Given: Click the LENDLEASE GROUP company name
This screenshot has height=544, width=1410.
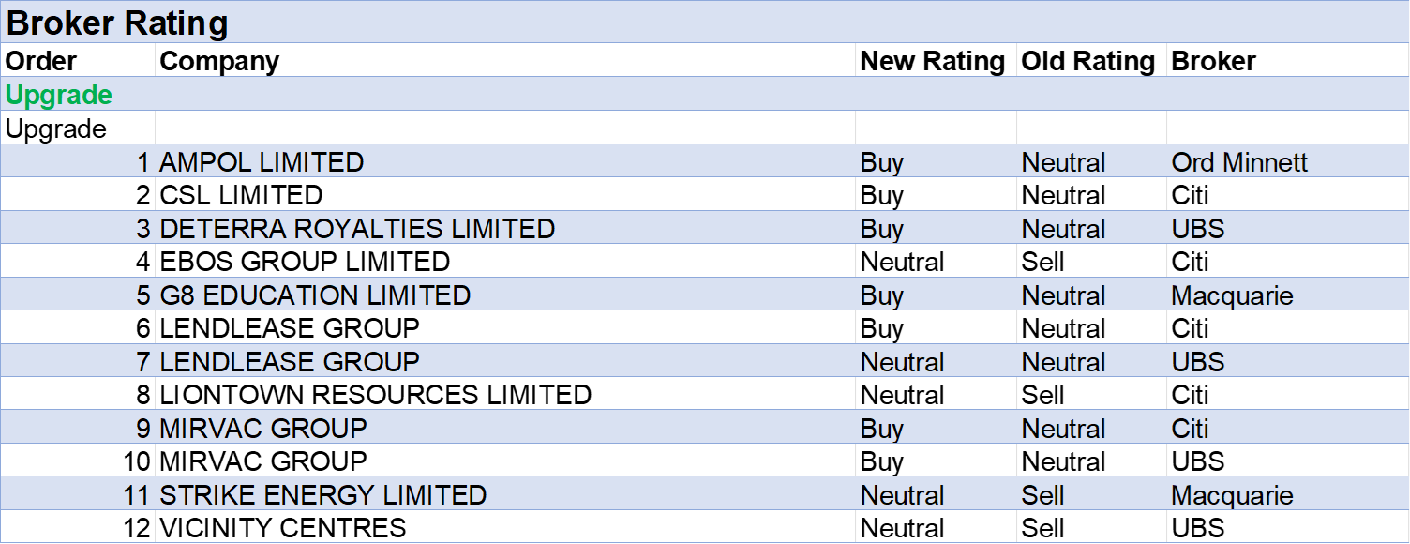Looking at the screenshot, I should [x=290, y=362].
